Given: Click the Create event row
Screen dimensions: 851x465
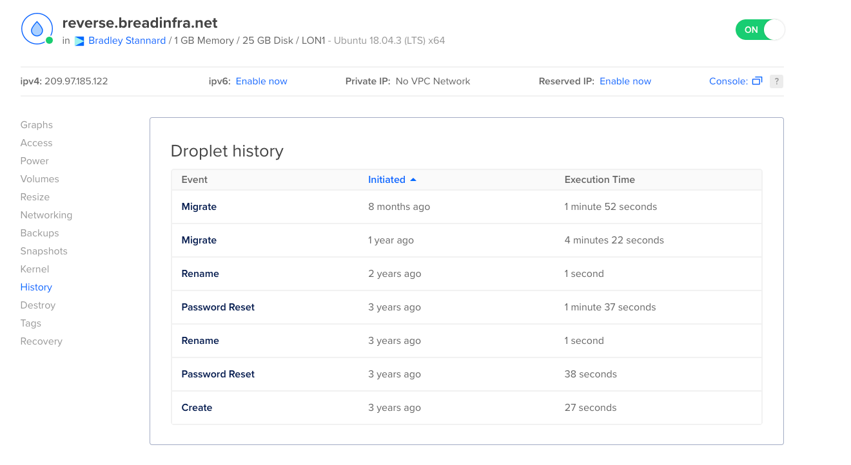Looking at the screenshot, I should pos(197,408).
